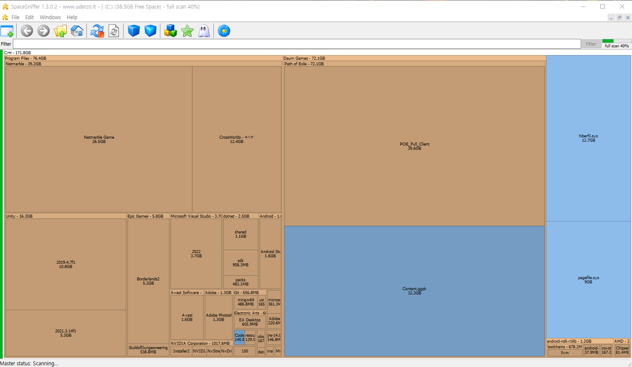
Task: Click Less Detail solid blue cube
Action: coord(134,31)
